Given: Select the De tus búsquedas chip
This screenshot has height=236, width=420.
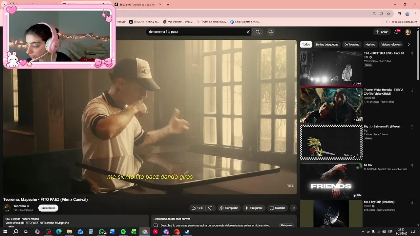Looking at the screenshot, I should click(327, 45).
